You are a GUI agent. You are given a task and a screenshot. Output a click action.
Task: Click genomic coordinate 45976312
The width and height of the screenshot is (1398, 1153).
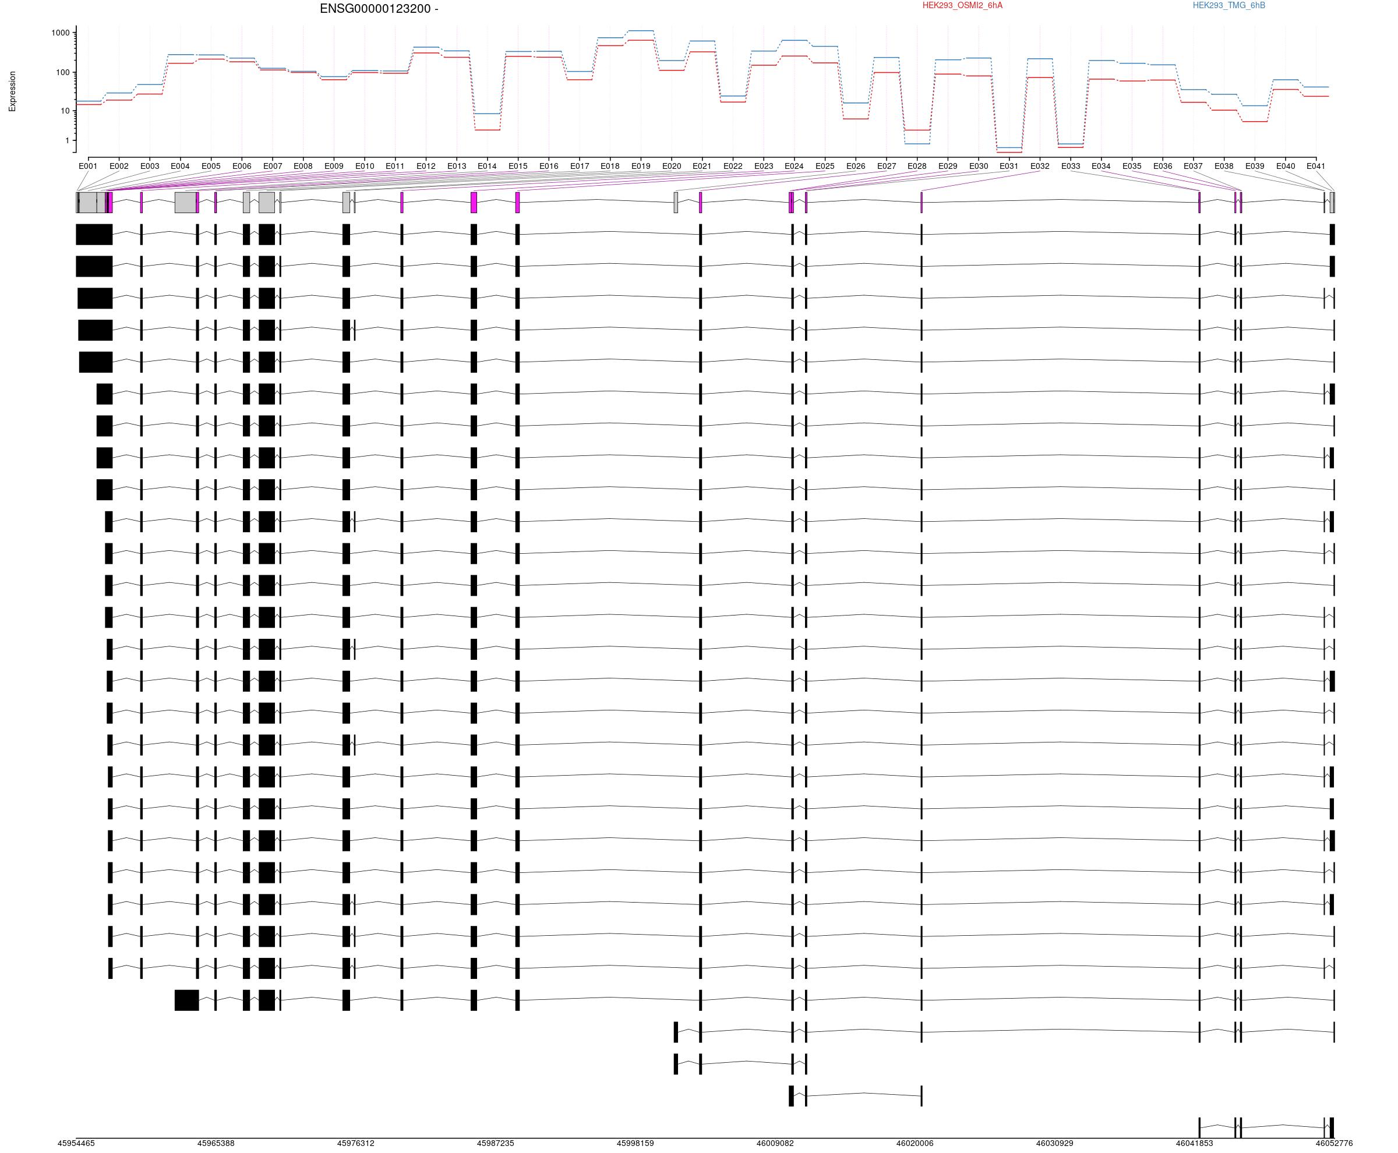point(355,1144)
